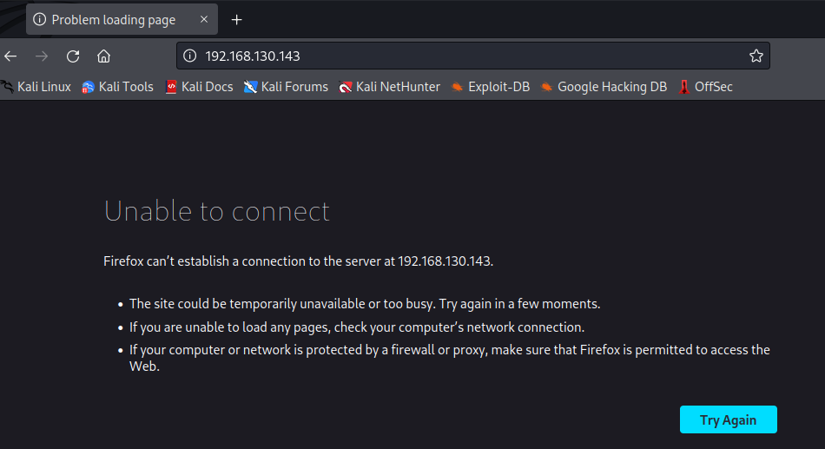Bookmark this page with the star icon
This screenshot has height=449, width=825.
click(x=756, y=56)
